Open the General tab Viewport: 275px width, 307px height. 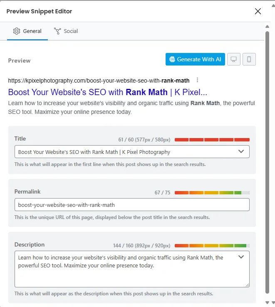[27, 31]
